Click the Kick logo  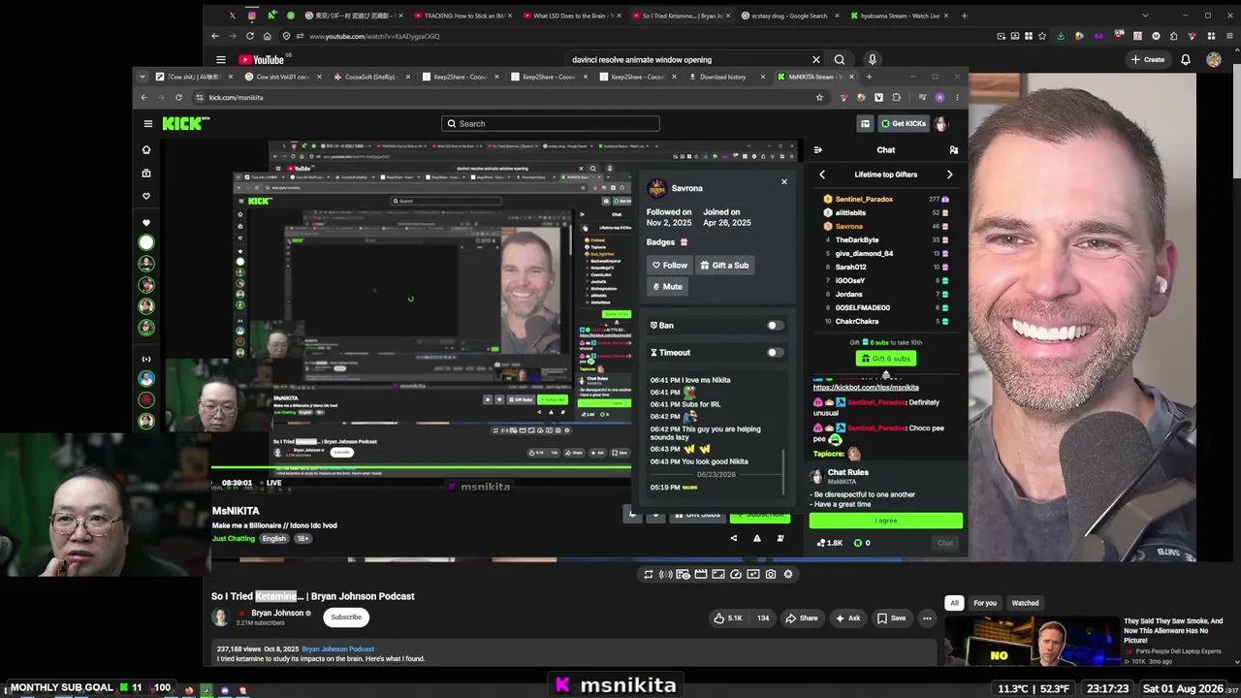coord(186,123)
